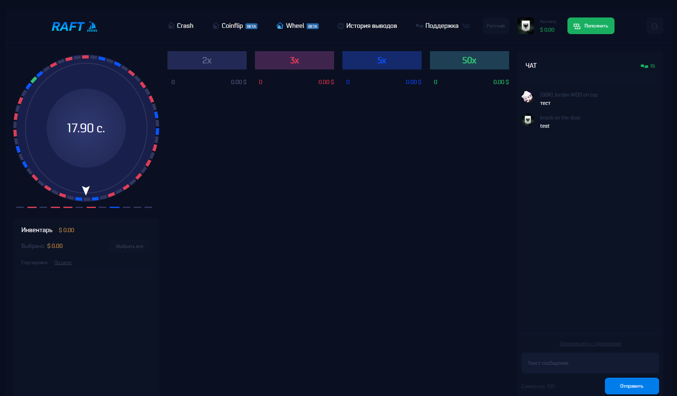Screen dimensions: 677x396
Task: Click the VK social network icon
Action: pos(466,26)
